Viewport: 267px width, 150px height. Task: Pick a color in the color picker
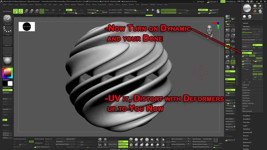pos(7,73)
